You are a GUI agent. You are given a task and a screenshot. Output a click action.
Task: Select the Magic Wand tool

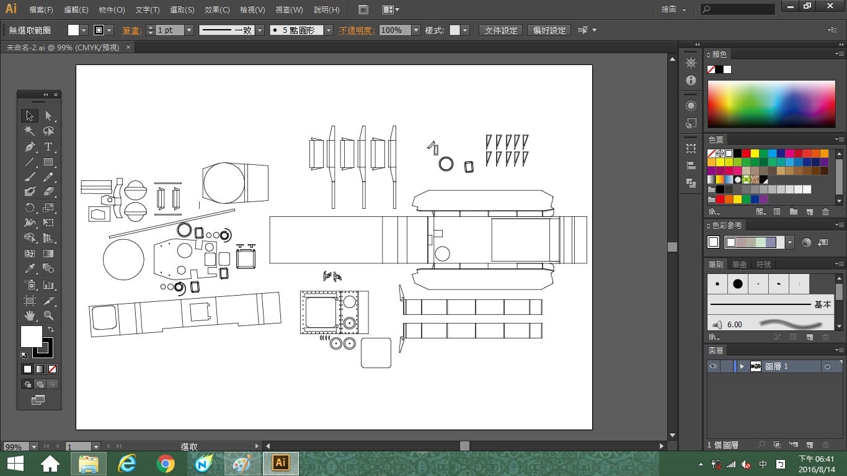(x=29, y=131)
